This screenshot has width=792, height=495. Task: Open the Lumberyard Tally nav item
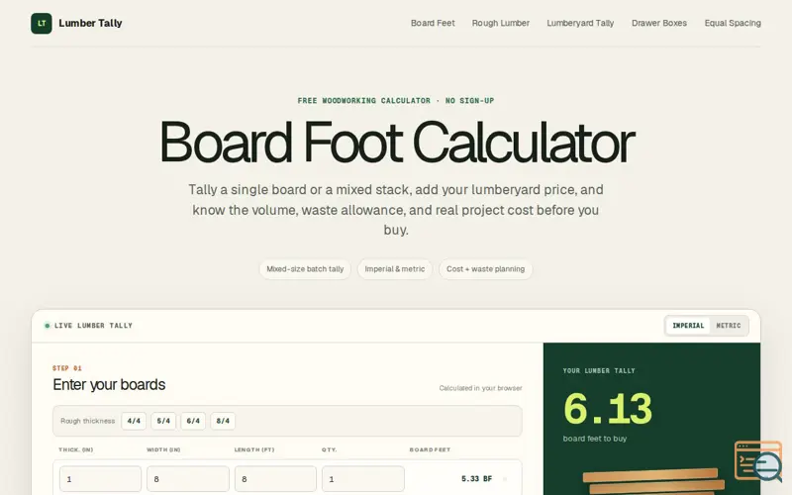pyautogui.click(x=580, y=23)
